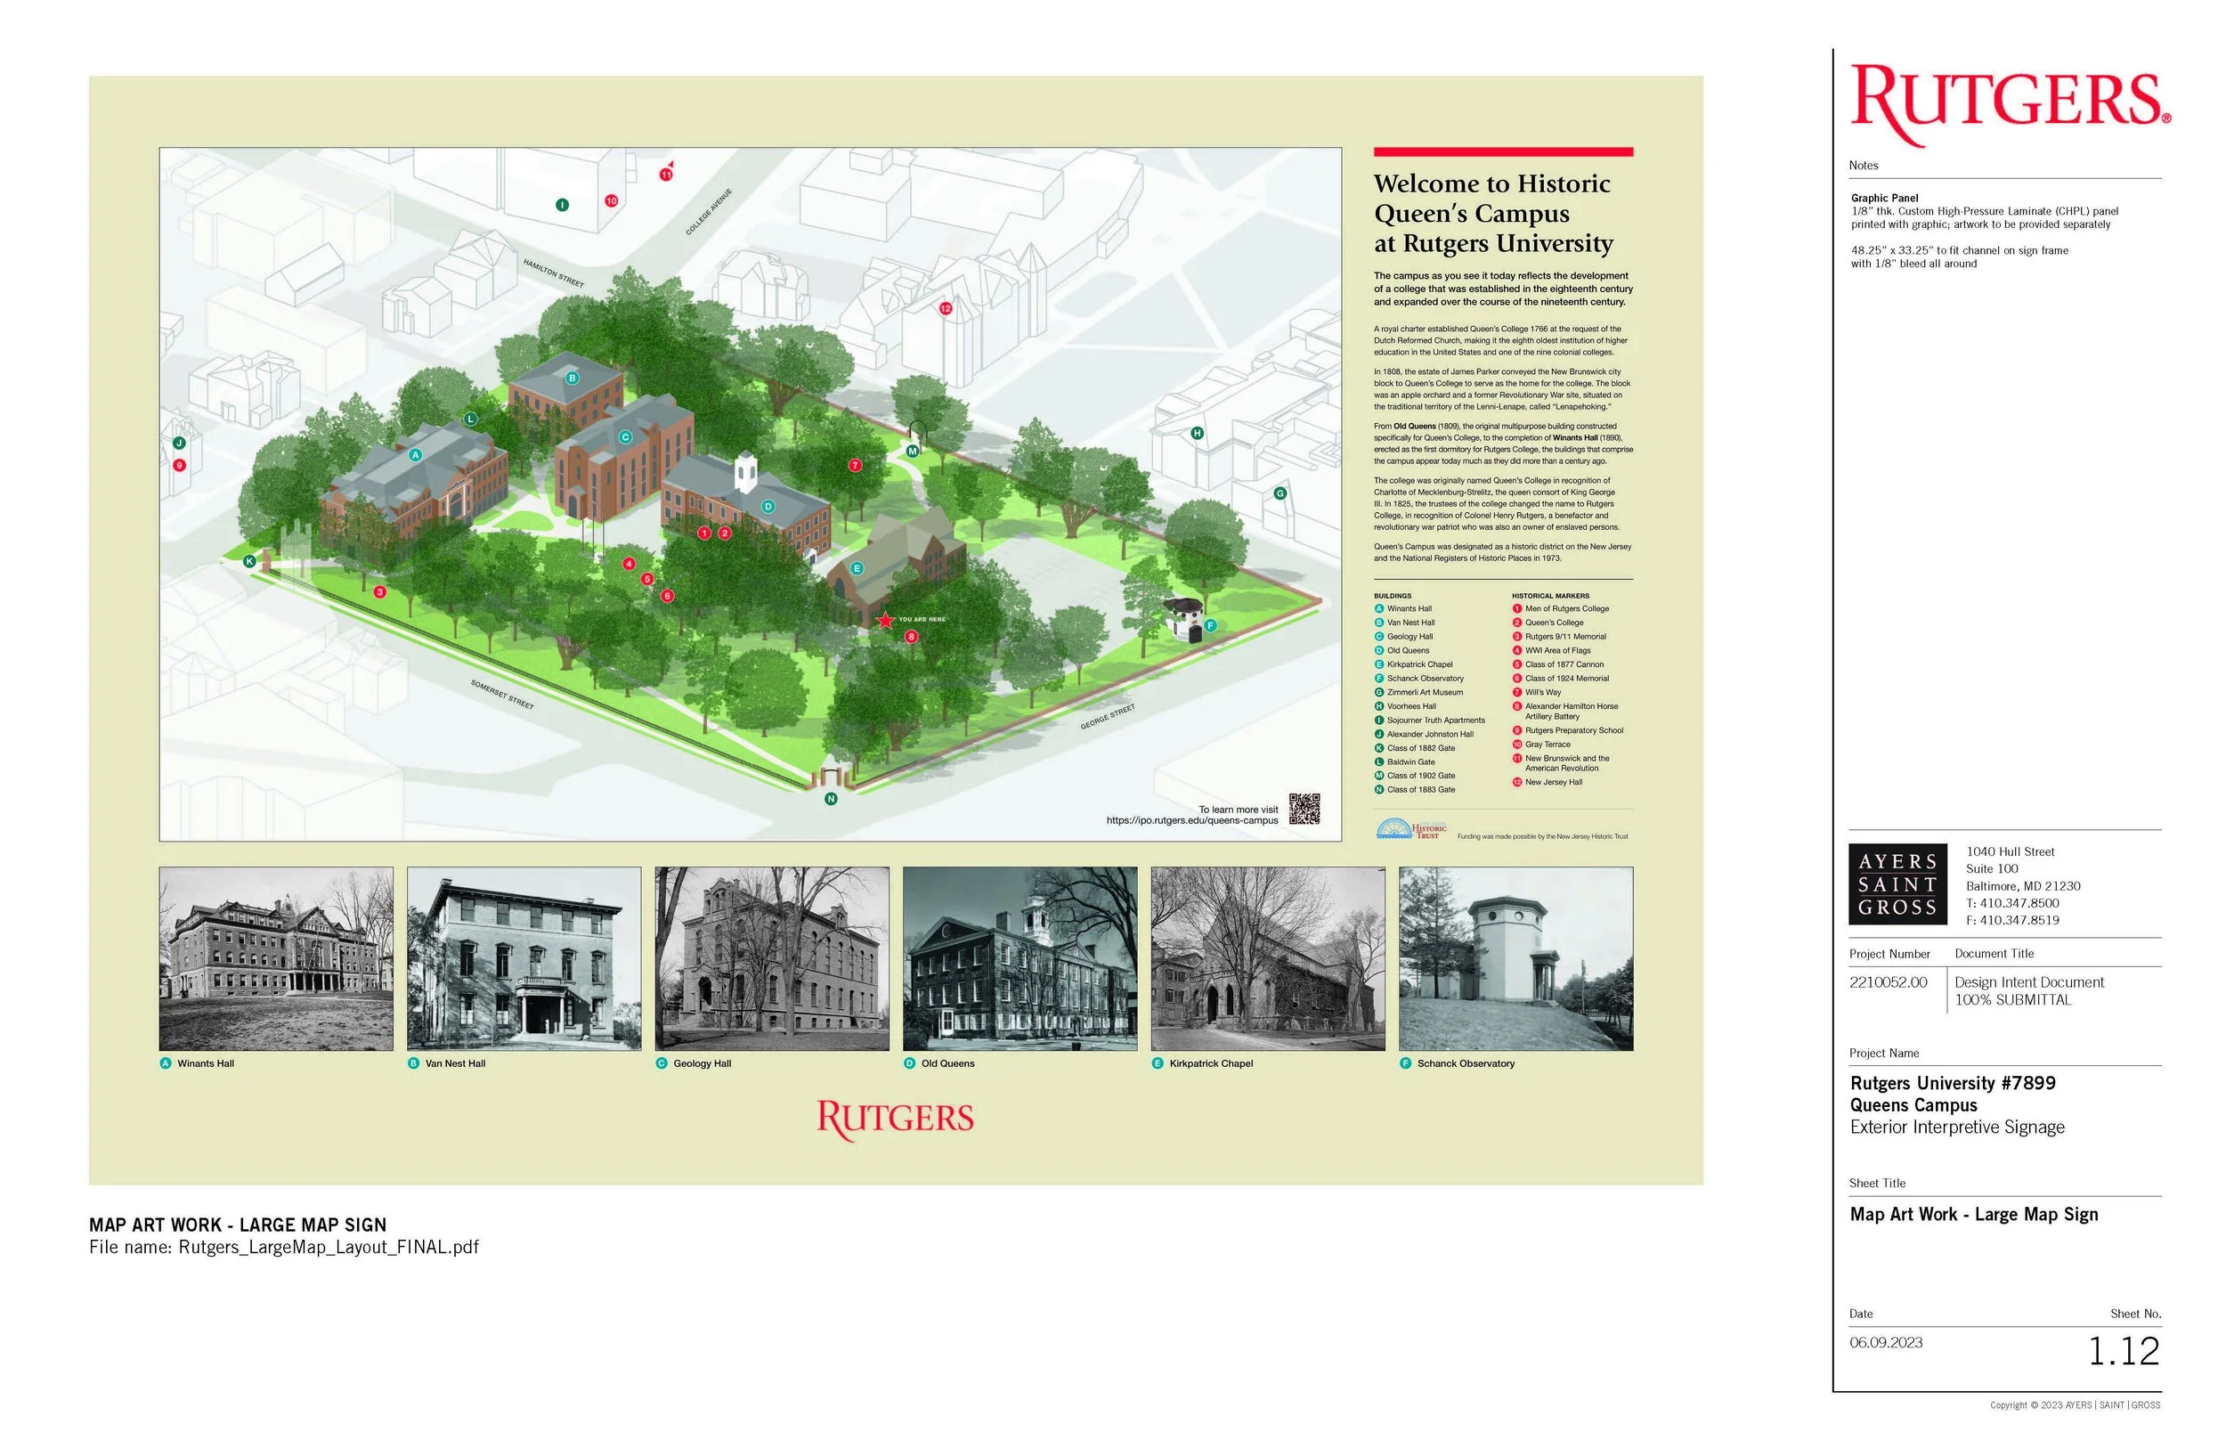Viewport: 2226px width, 1441px height.
Task: Click teal marker F beside the observatory drawing
Action: (x=1210, y=625)
